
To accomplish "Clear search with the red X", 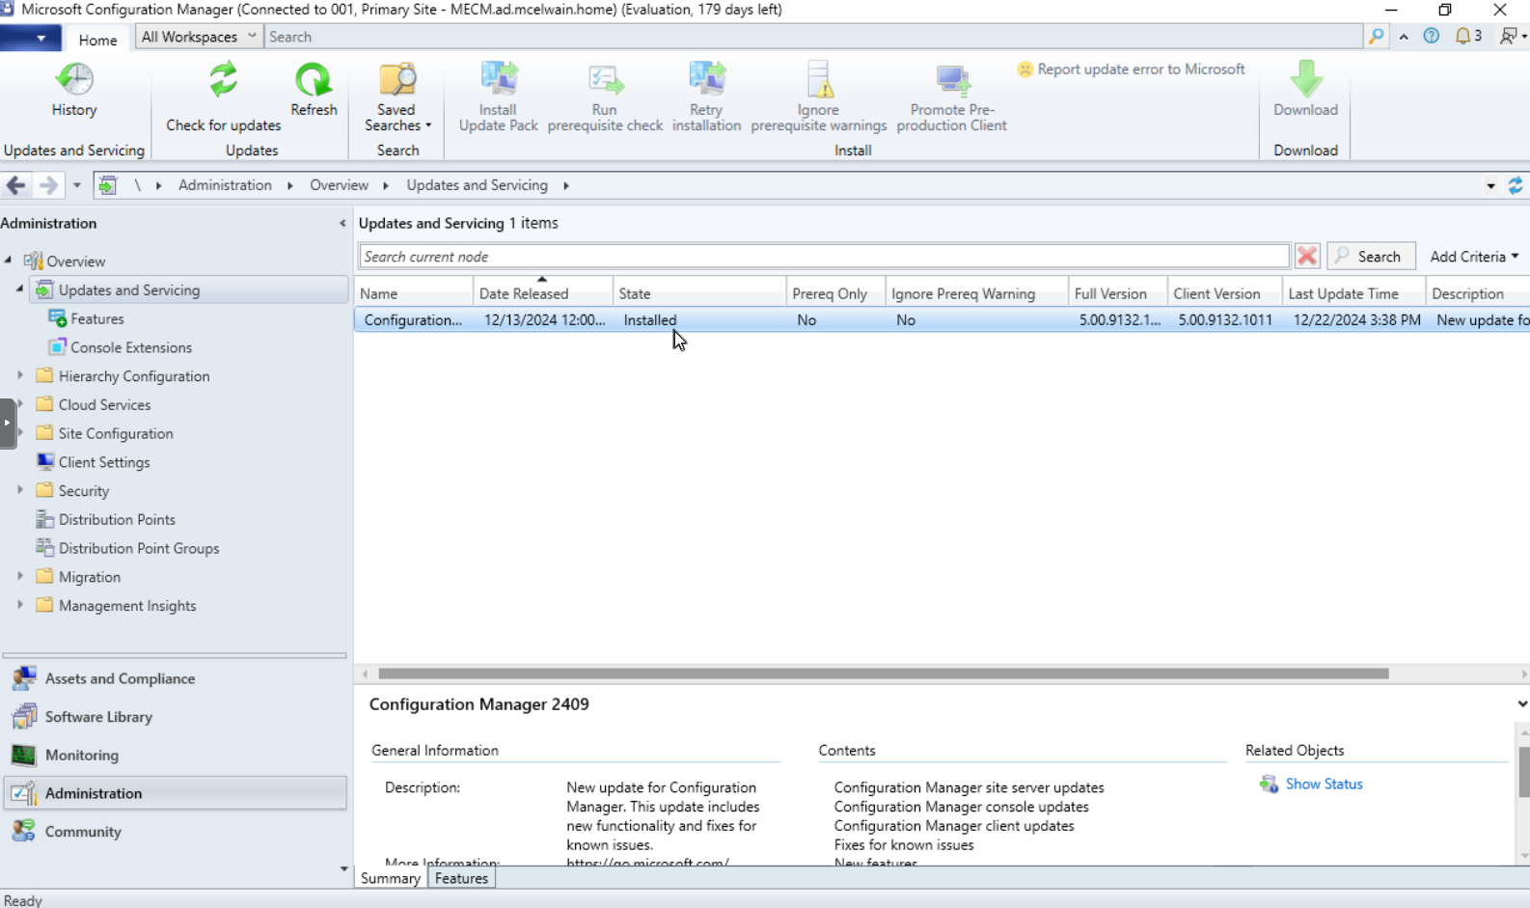I will click(1307, 256).
